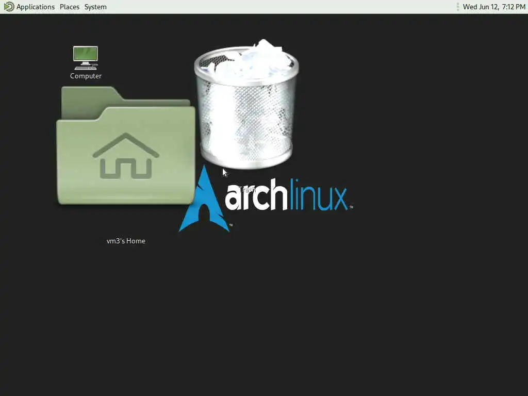Open the System menu
528x396 pixels.
pos(95,7)
